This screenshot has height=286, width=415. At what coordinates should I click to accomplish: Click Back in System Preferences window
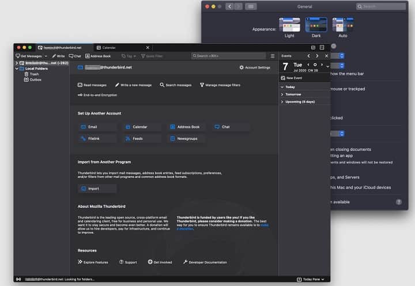(x=229, y=6)
